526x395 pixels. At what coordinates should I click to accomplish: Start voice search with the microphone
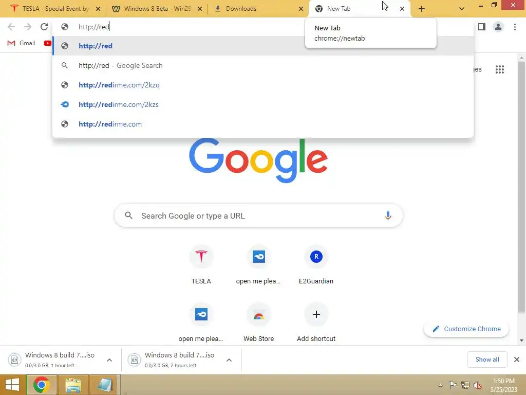388,216
